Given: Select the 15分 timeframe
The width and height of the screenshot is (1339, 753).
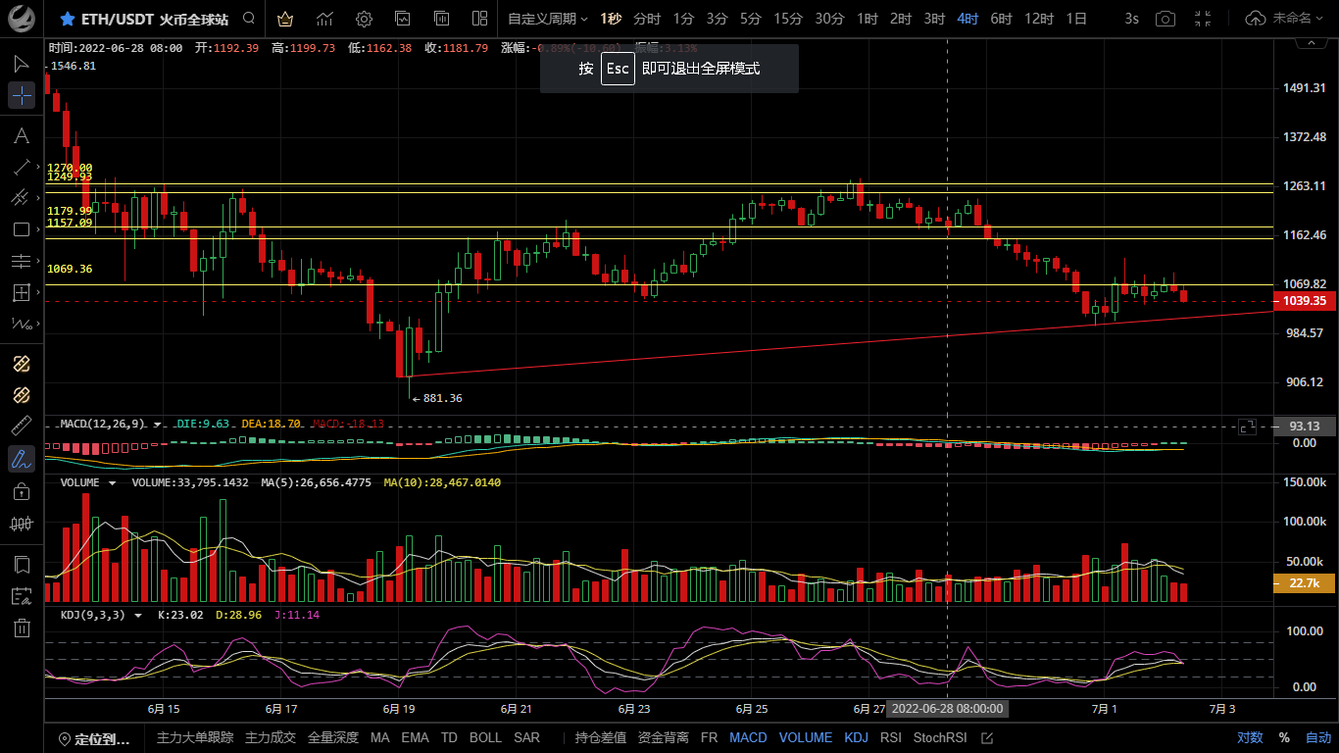Looking at the screenshot, I should [x=788, y=19].
